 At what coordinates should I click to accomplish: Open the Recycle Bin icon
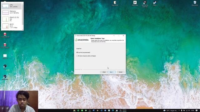(x=195, y=3)
